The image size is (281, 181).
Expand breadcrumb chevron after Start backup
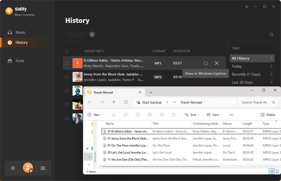pos(167,102)
